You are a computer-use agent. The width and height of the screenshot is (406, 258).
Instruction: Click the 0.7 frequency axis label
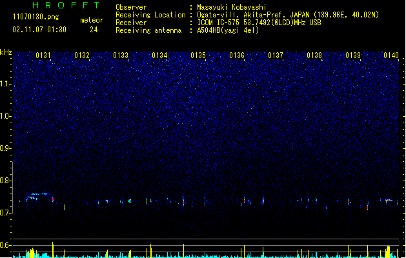[6, 213]
